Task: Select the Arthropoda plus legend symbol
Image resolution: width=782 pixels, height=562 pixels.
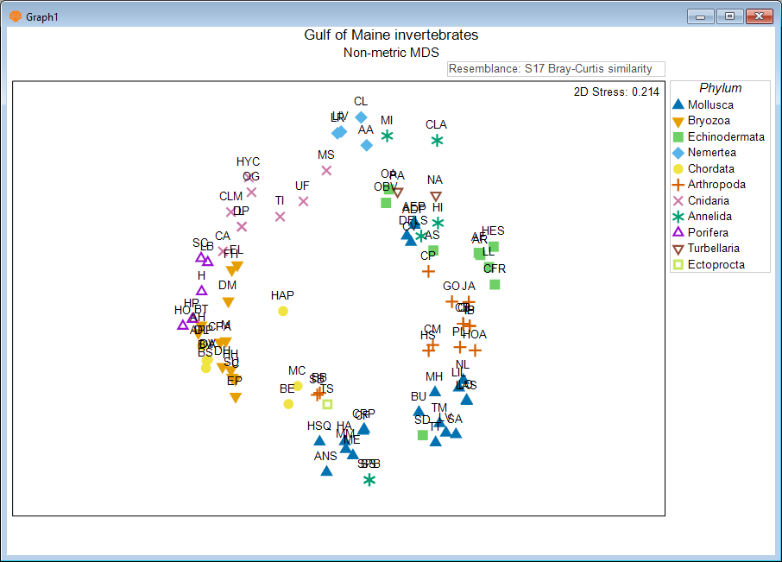Action: pyautogui.click(x=678, y=185)
